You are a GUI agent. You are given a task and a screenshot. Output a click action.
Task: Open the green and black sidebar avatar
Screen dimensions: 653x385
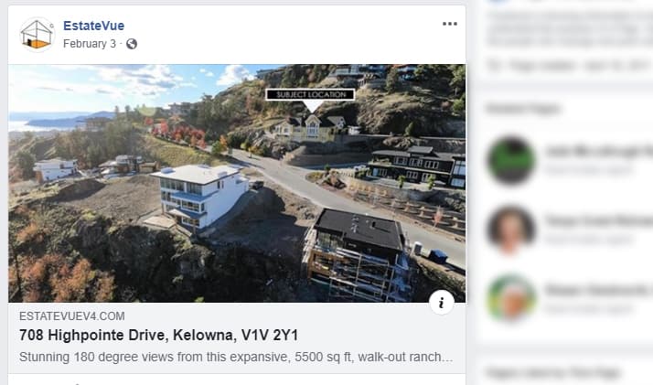[x=511, y=160]
